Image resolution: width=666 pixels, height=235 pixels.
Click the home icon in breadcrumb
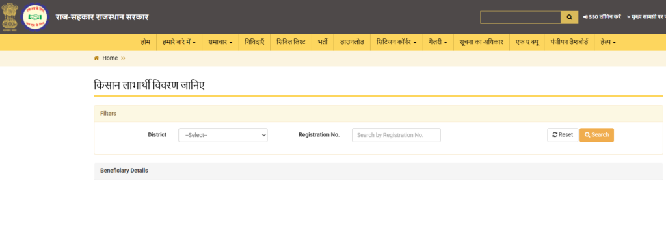pyautogui.click(x=96, y=58)
